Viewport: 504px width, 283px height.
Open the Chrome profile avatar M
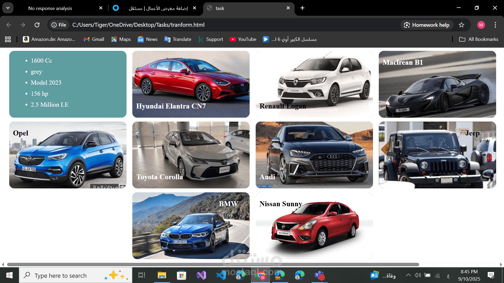(x=481, y=25)
